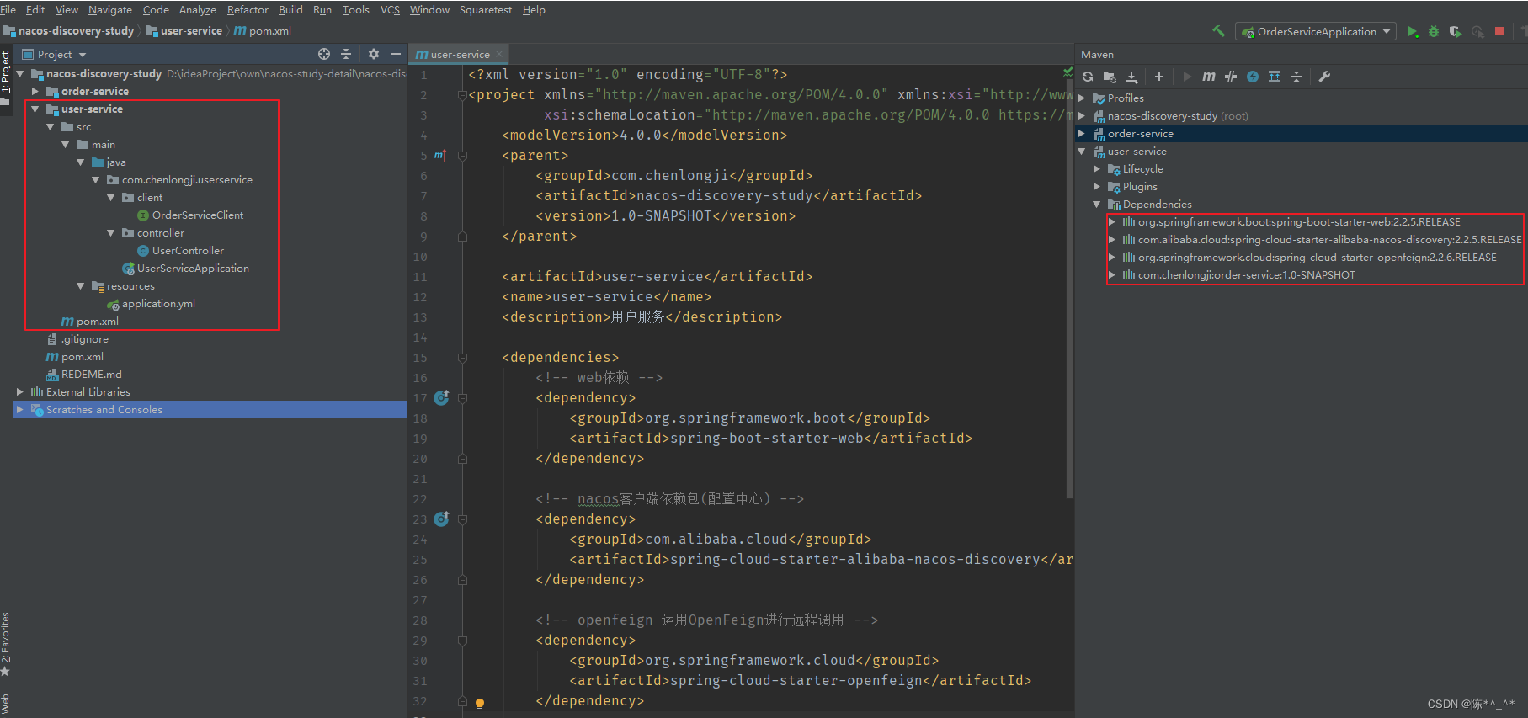Expand Lifecycle under user-service in Maven

click(1097, 168)
